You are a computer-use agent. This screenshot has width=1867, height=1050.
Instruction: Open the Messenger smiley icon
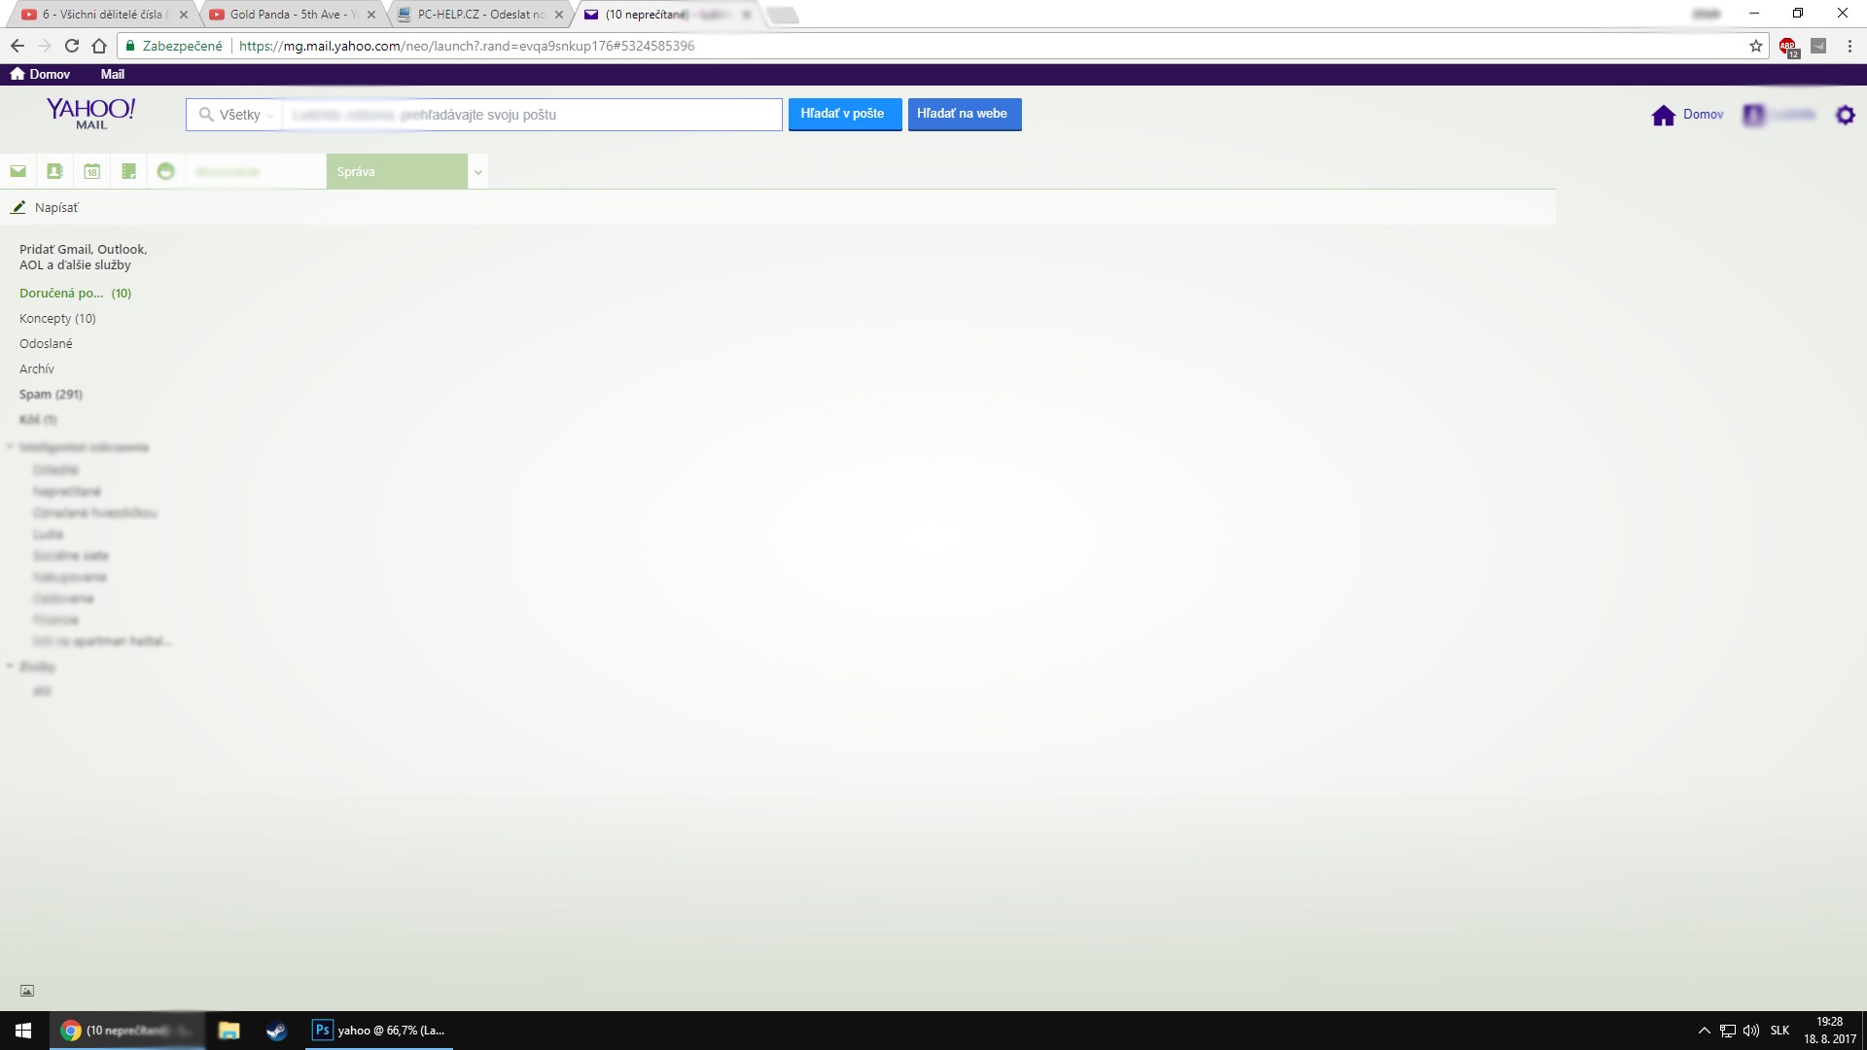coord(165,171)
